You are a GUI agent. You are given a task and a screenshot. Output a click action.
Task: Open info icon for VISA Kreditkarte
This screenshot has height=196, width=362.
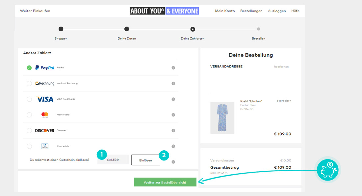coord(173,99)
